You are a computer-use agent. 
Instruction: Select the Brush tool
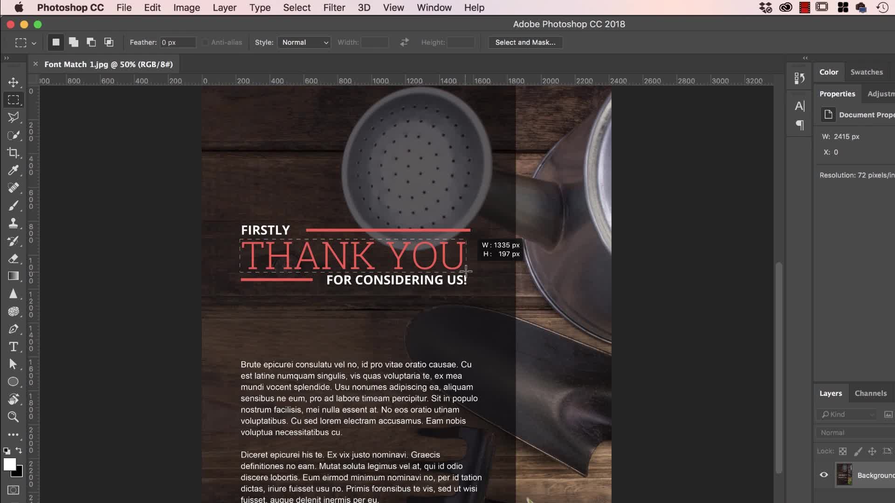13,205
